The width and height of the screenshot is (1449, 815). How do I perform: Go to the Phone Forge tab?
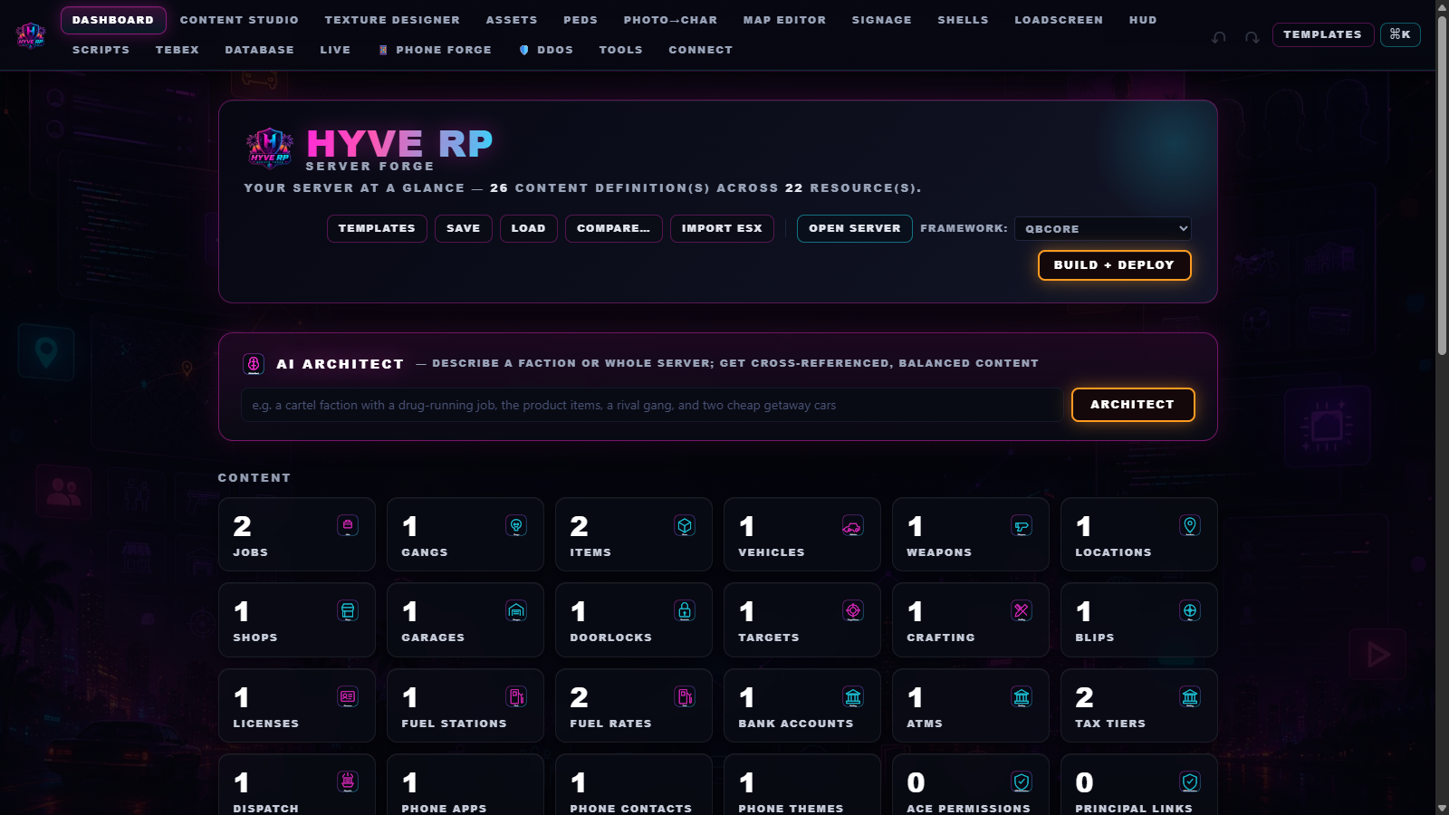click(x=435, y=50)
